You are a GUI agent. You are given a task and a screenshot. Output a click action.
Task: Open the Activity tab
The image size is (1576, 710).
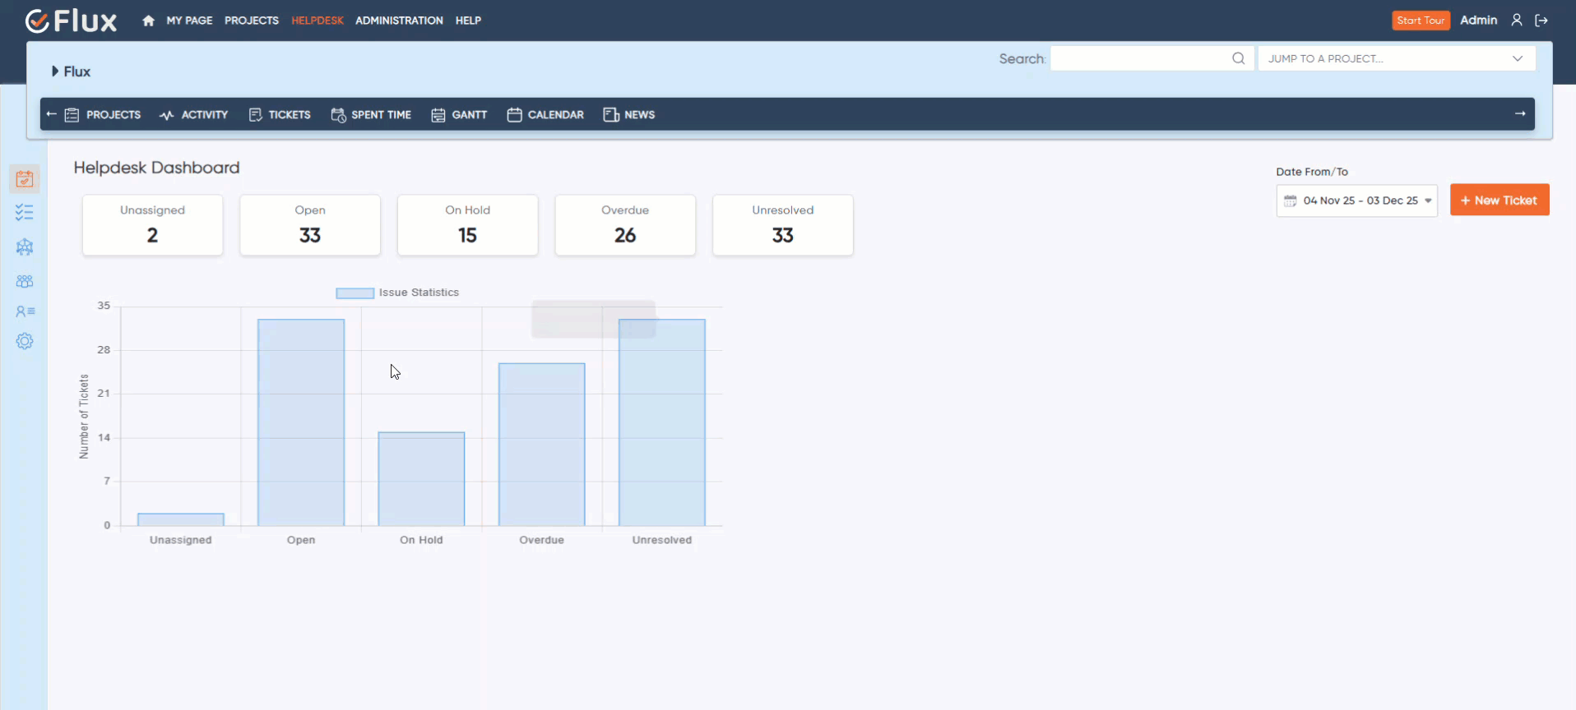(194, 115)
